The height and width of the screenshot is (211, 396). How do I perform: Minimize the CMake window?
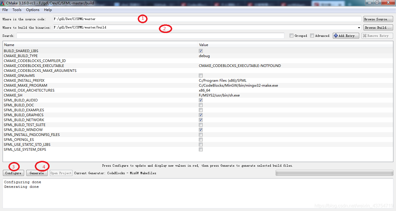tap(369, 2)
